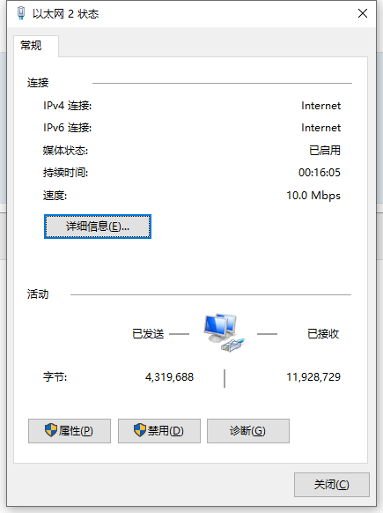
Task: Click the 持续时间 00:16:05 value
Action: point(320,173)
